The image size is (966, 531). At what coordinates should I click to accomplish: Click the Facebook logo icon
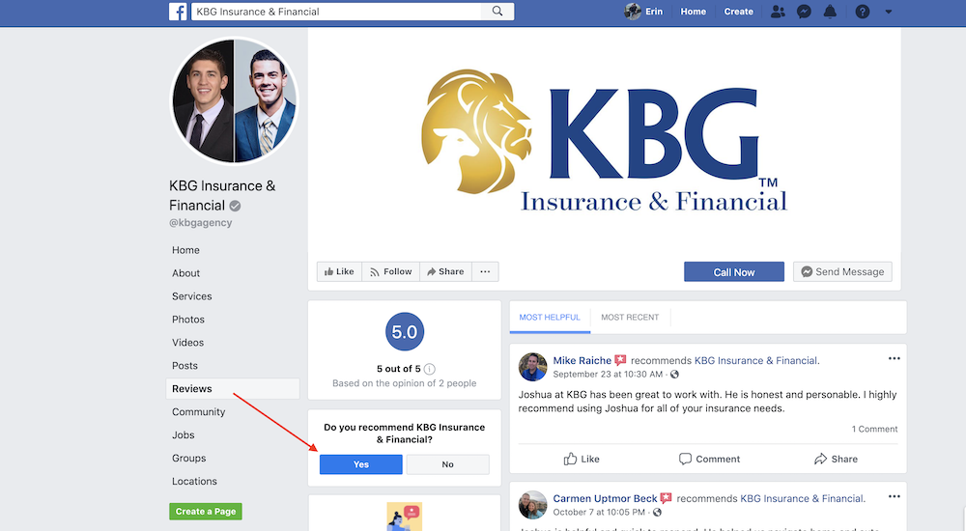(x=178, y=11)
